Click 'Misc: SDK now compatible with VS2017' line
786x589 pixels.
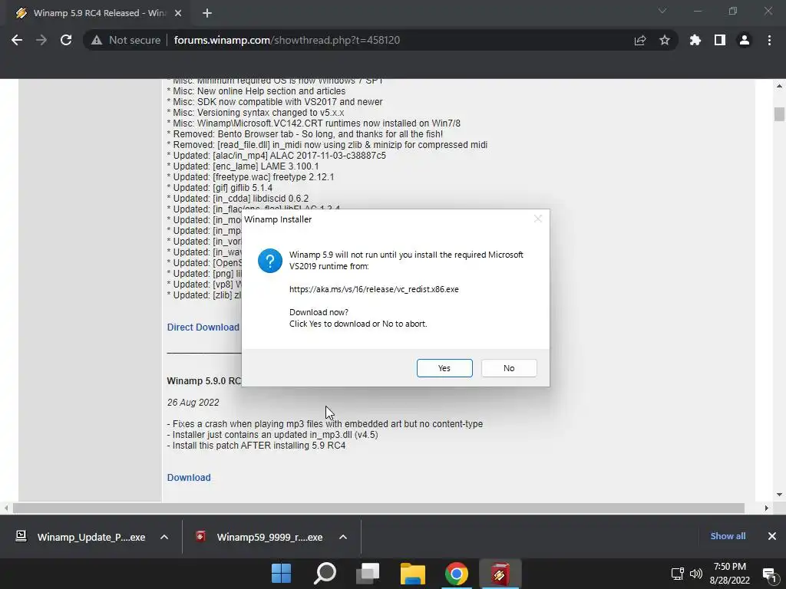pyautogui.click(x=275, y=102)
